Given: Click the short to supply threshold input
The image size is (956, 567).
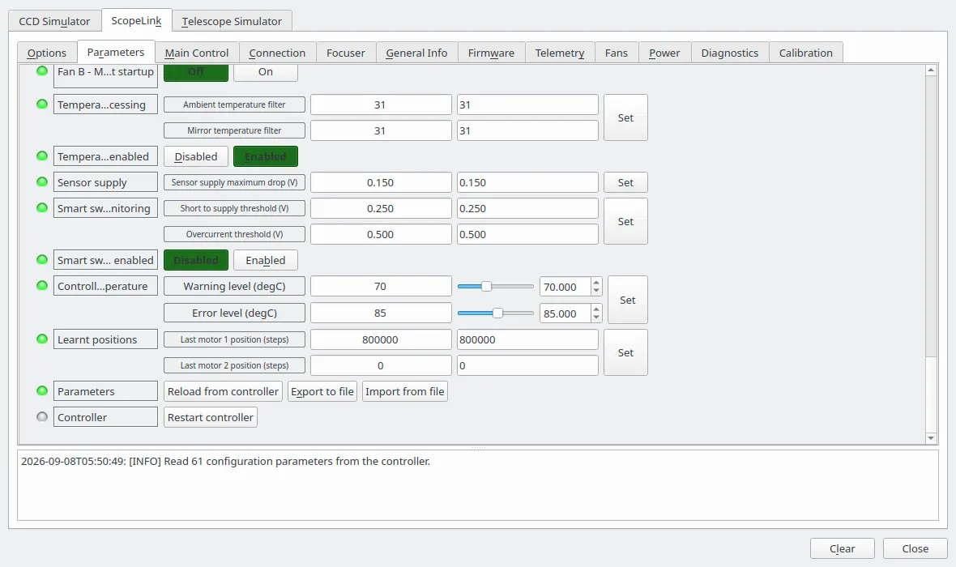Looking at the screenshot, I should tap(527, 208).
